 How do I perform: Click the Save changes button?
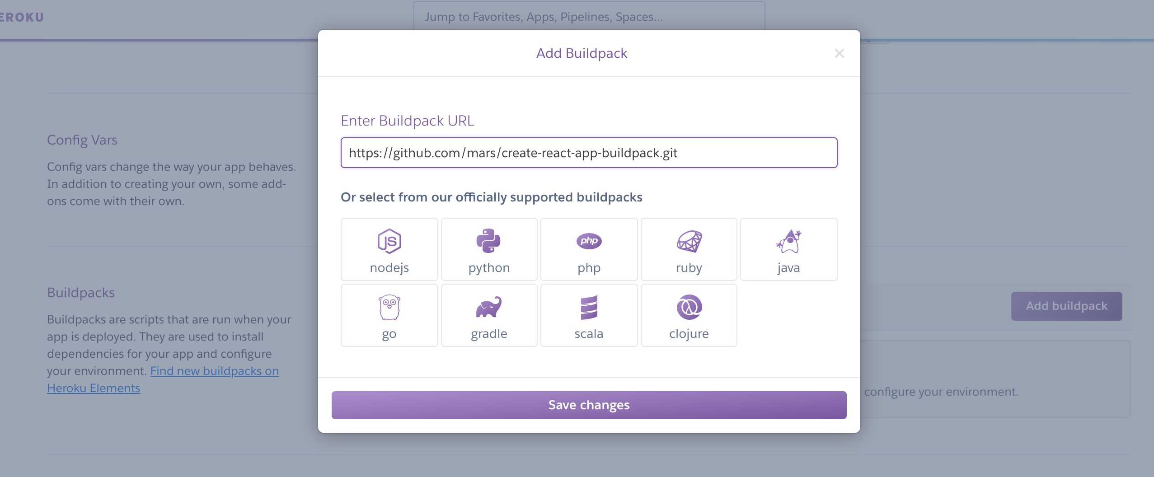click(588, 404)
